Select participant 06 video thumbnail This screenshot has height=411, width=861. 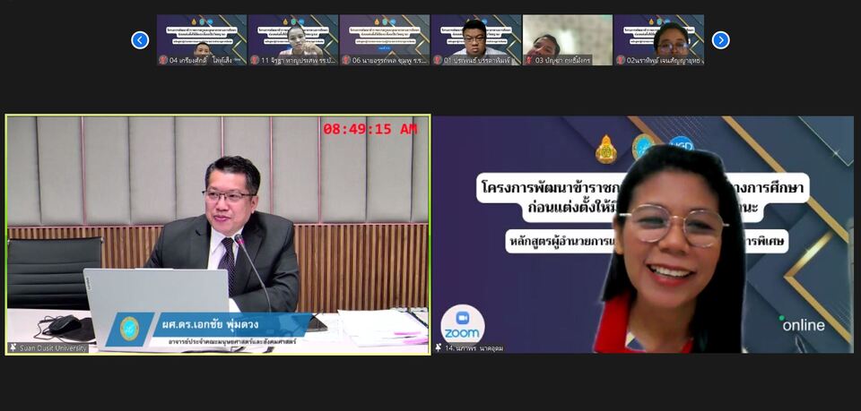(x=384, y=36)
